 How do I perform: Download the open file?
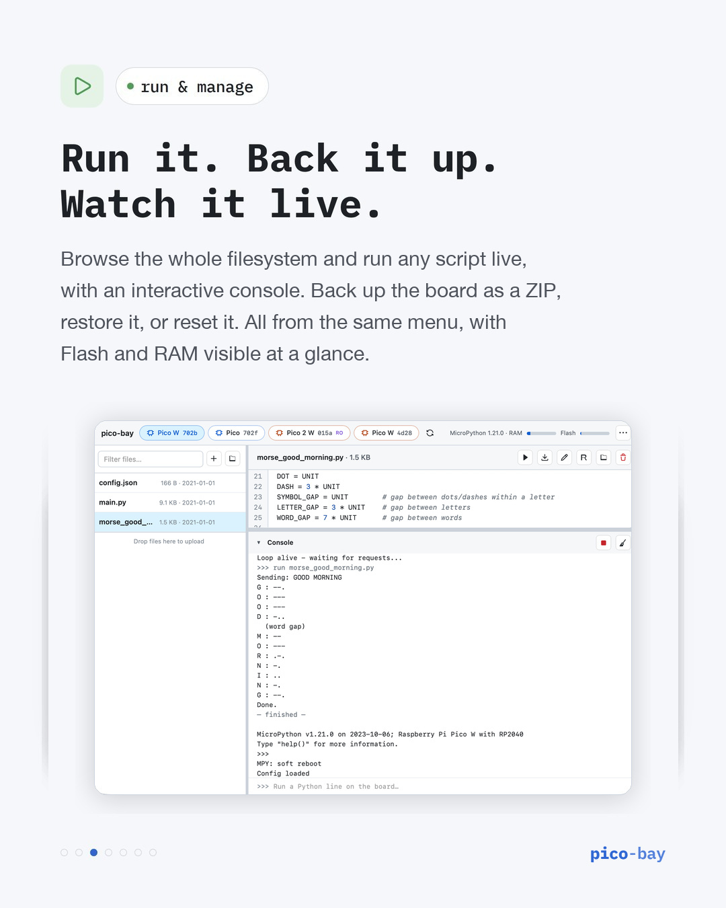point(544,457)
